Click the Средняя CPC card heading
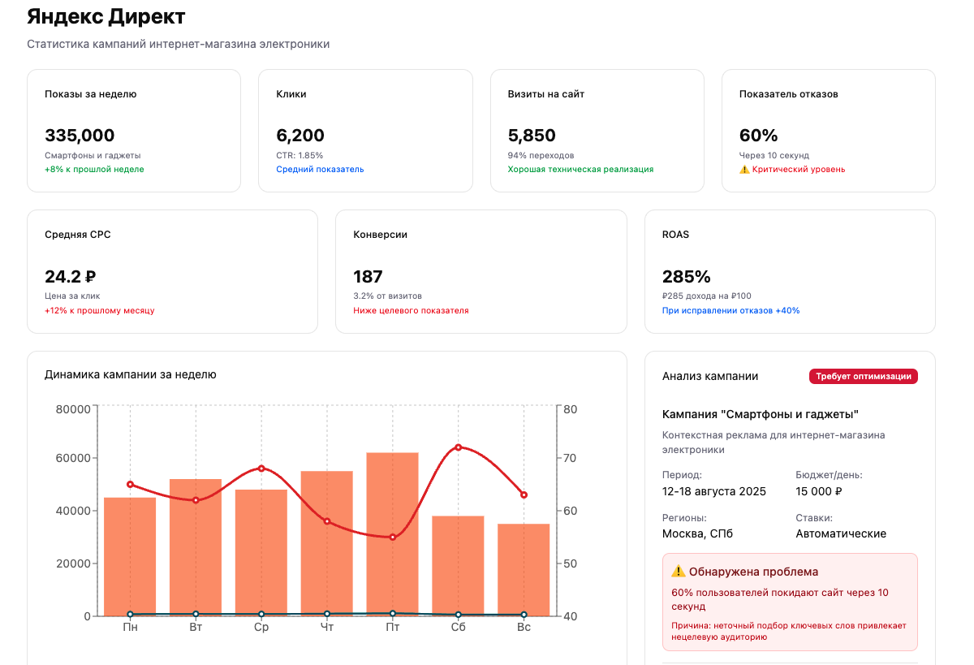Image resolution: width=974 pixels, height=665 pixels. point(78,235)
